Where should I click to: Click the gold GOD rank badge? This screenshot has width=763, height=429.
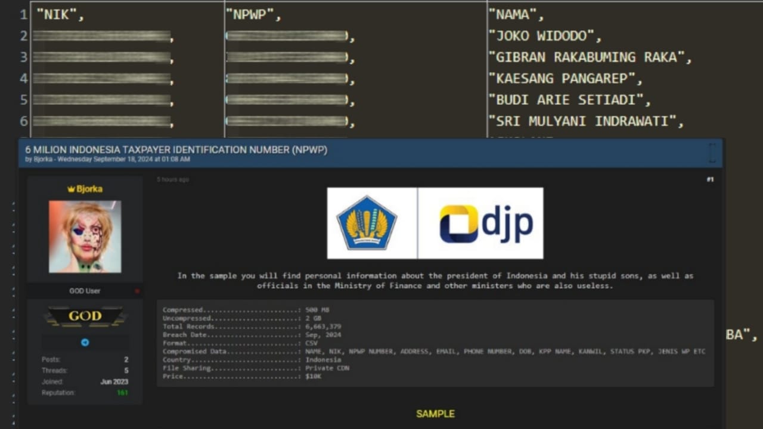click(85, 316)
